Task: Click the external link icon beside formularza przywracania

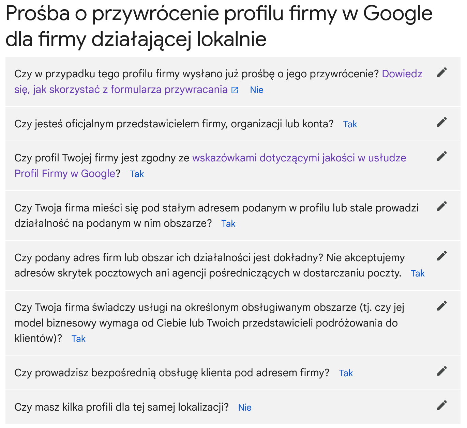Action: click(235, 90)
